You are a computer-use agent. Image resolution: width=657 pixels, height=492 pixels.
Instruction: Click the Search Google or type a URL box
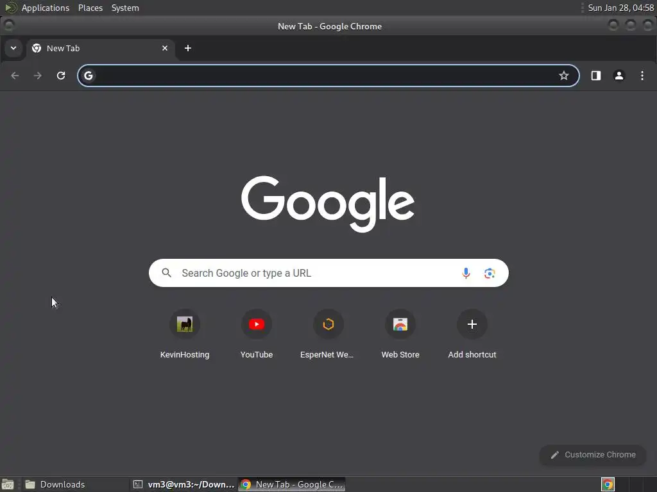pyautogui.click(x=328, y=273)
